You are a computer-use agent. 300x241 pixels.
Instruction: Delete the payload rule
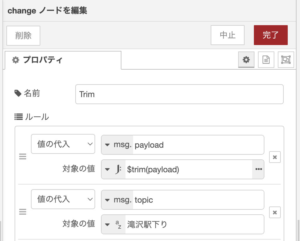coord(275,157)
